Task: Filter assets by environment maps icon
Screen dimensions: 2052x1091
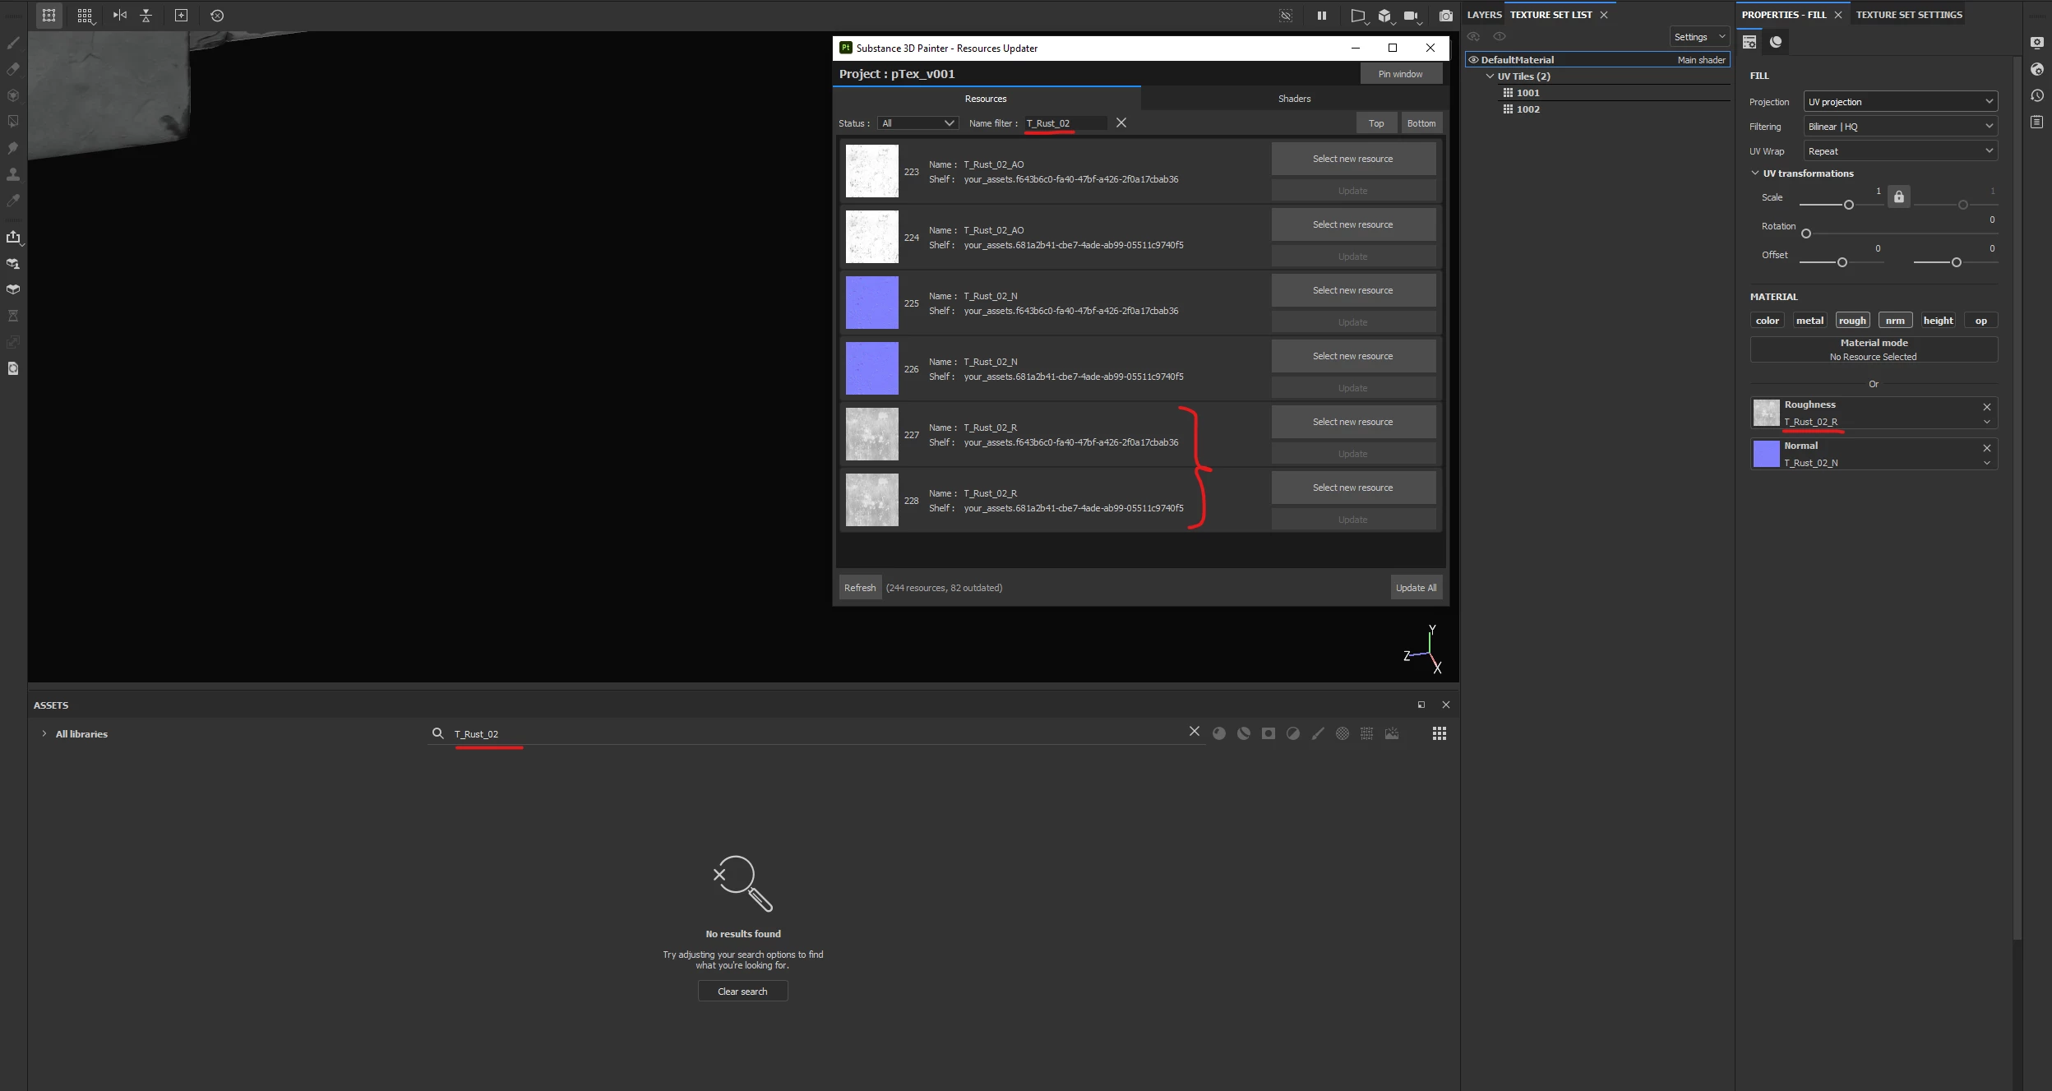Action: [x=1392, y=733]
